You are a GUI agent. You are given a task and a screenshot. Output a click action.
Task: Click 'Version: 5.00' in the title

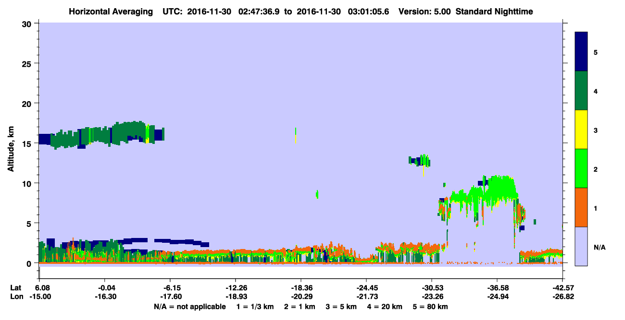pos(425,12)
